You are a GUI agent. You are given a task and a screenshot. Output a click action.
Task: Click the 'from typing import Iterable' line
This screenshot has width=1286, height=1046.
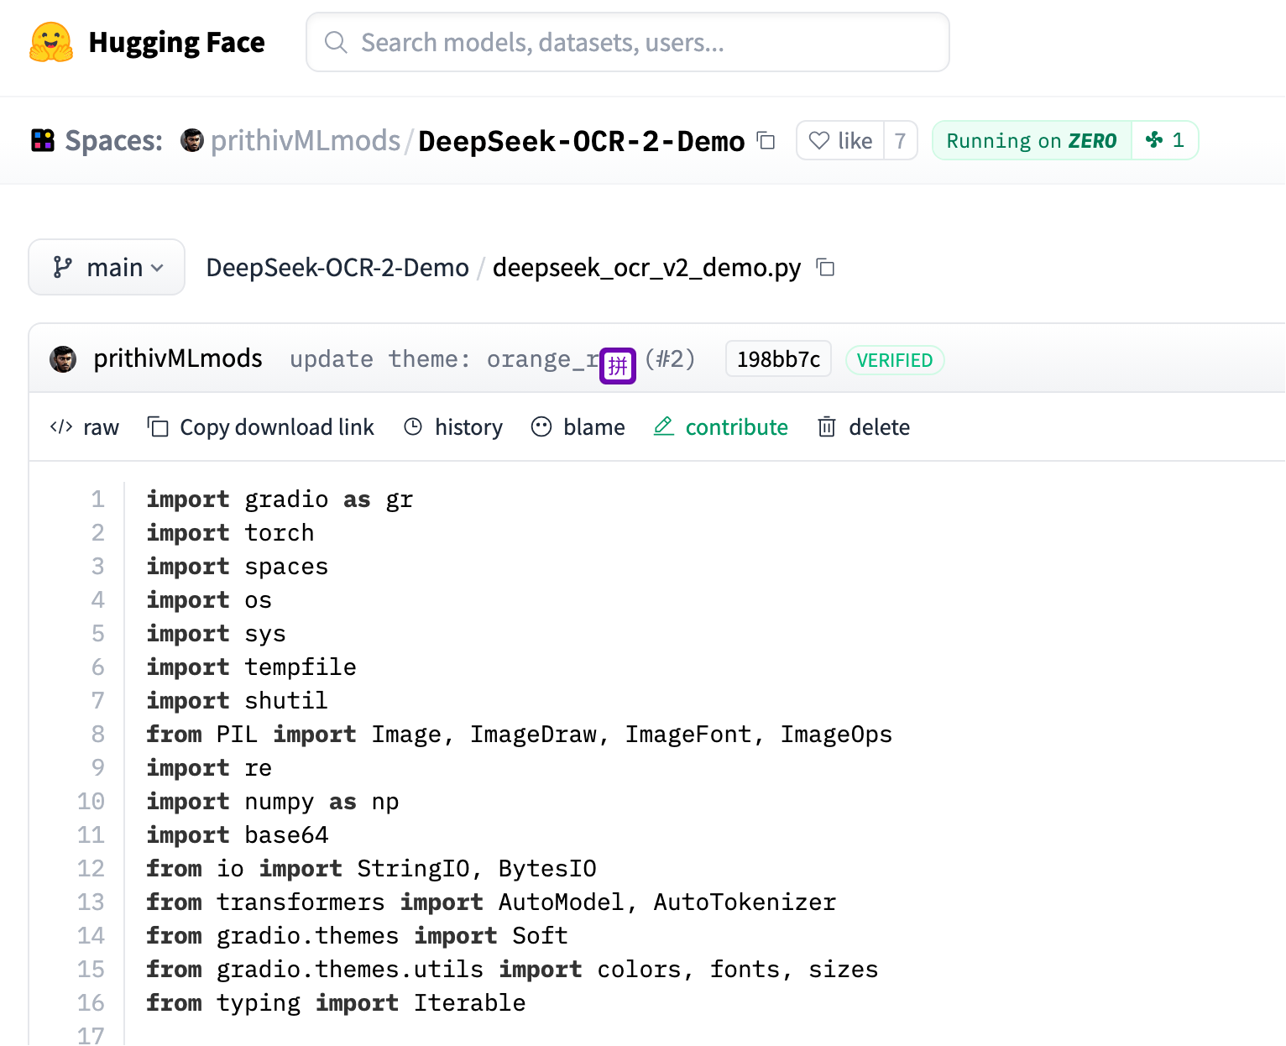click(336, 1003)
